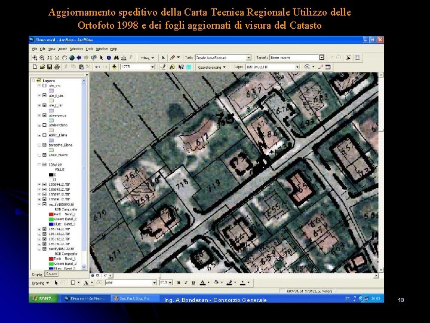
Task: Click Select Features tool icon
Action: tap(94, 57)
